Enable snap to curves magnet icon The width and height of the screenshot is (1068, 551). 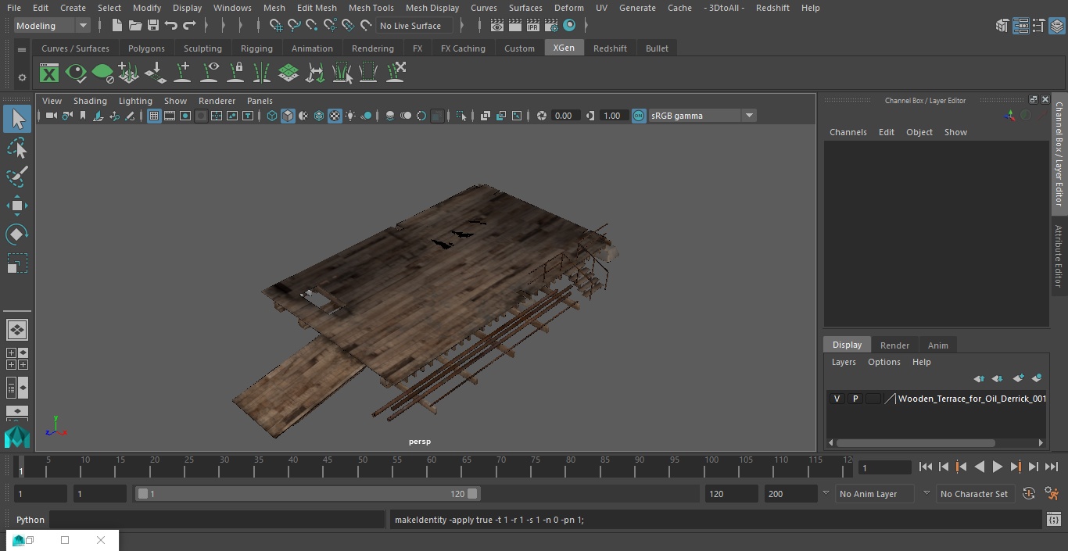pyautogui.click(x=294, y=26)
